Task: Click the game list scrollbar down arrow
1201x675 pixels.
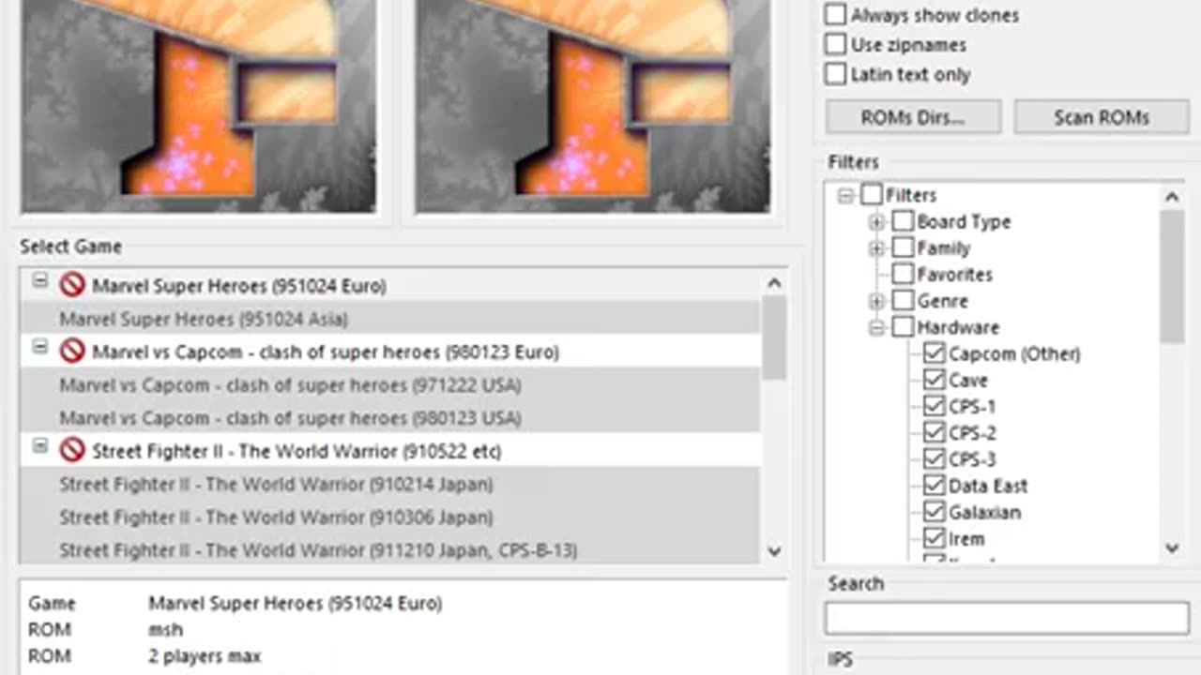Action: pyautogui.click(x=774, y=551)
